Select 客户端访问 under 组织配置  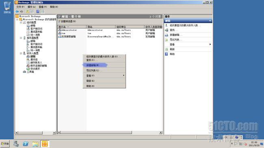point(36,29)
